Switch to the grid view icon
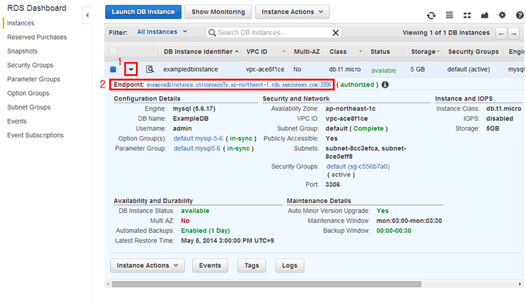Viewport: 526px width, 302px height. point(467,15)
